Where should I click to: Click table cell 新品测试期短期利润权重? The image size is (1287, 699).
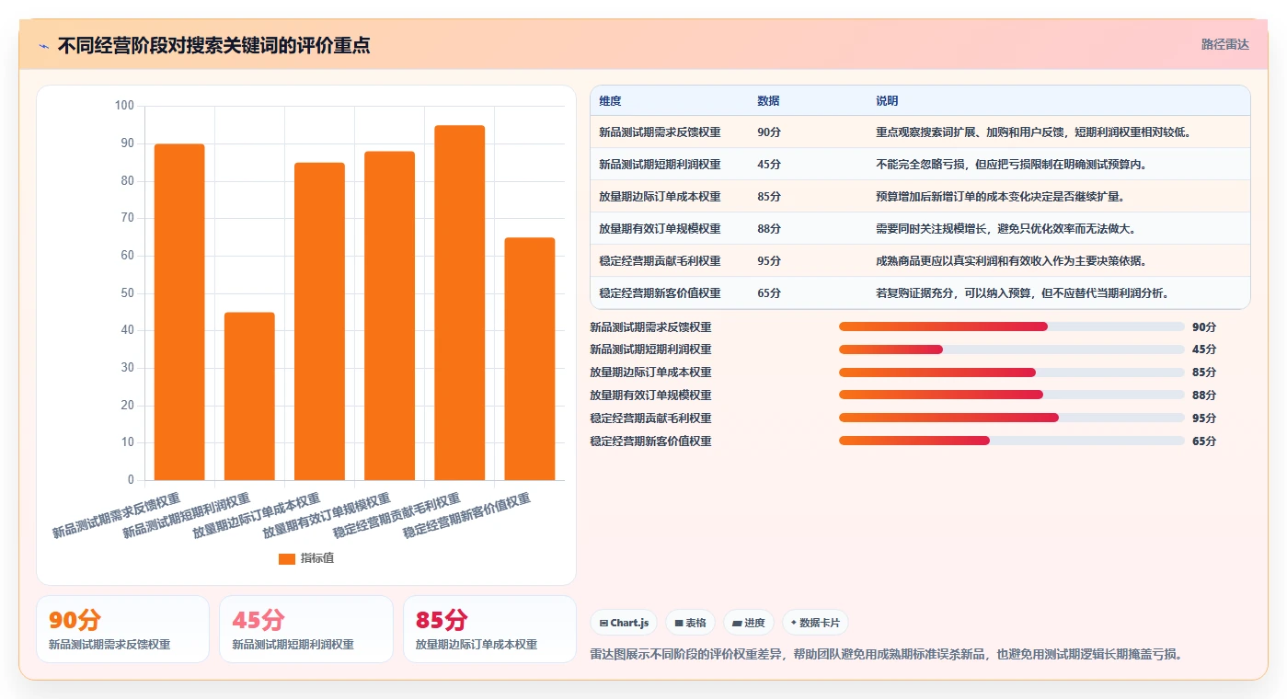pyautogui.click(x=660, y=165)
